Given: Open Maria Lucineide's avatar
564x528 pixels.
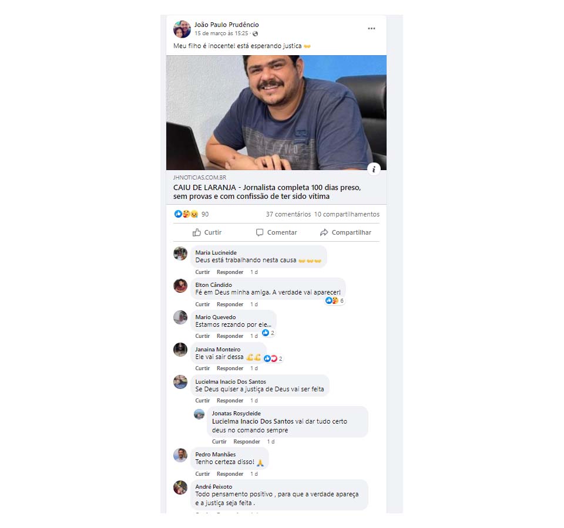Looking at the screenshot, I should [180, 253].
